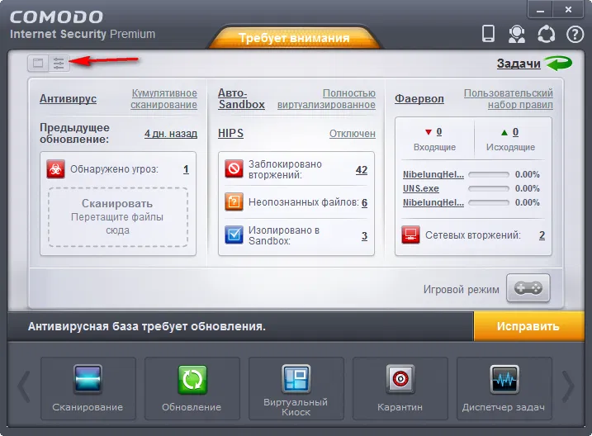Click the Исправить fix button

coord(528,326)
